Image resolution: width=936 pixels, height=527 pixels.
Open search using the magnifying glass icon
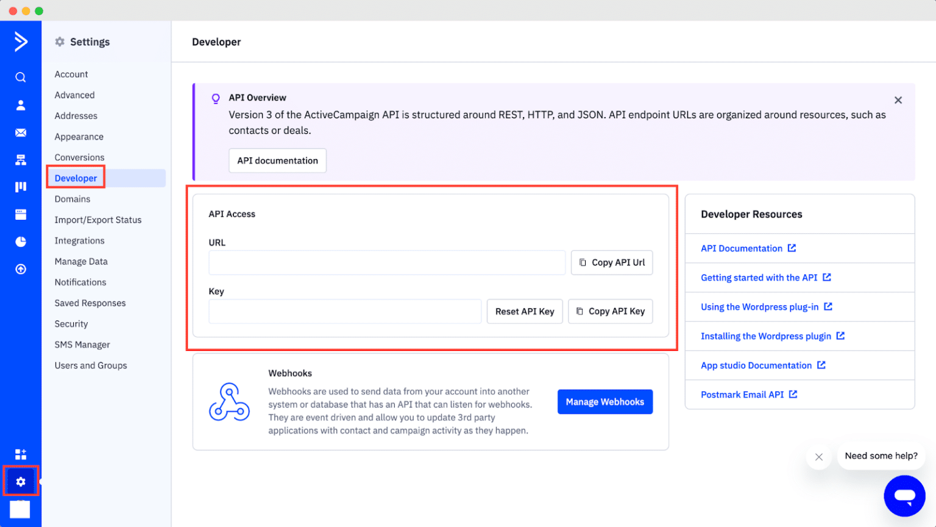(20, 77)
